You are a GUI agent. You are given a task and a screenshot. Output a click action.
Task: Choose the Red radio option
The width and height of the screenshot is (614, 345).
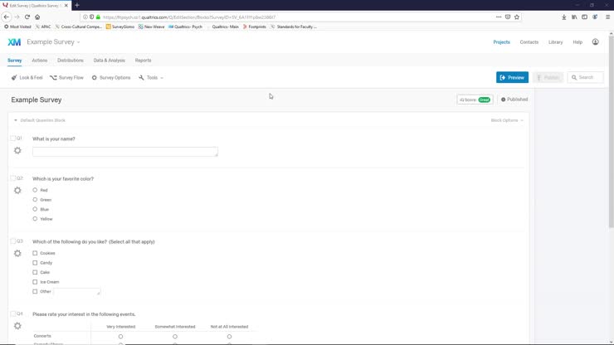click(35, 190)
